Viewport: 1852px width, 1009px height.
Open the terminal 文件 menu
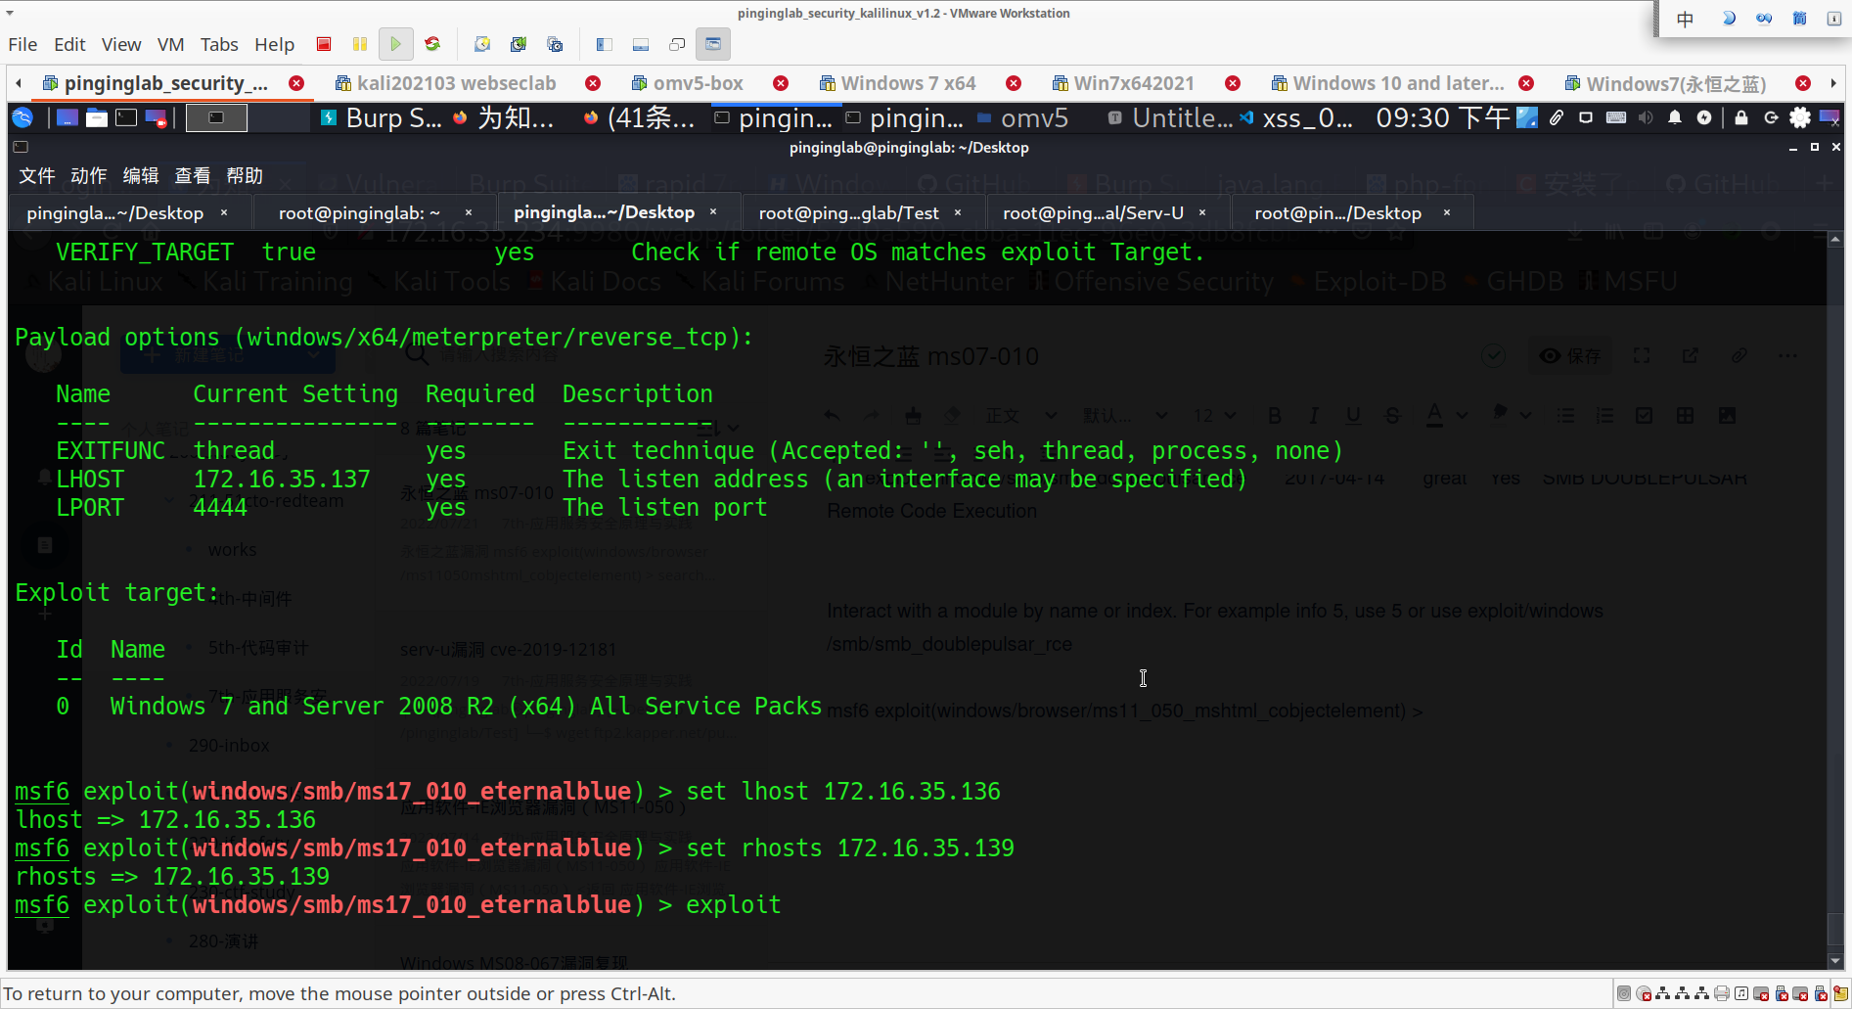click(37, 176)
